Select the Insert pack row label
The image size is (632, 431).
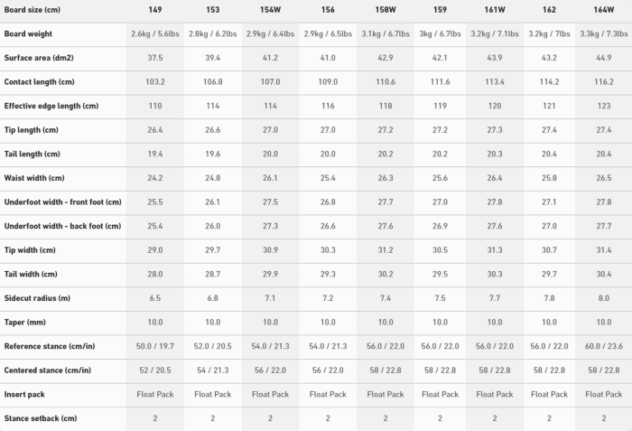[24, 394]
